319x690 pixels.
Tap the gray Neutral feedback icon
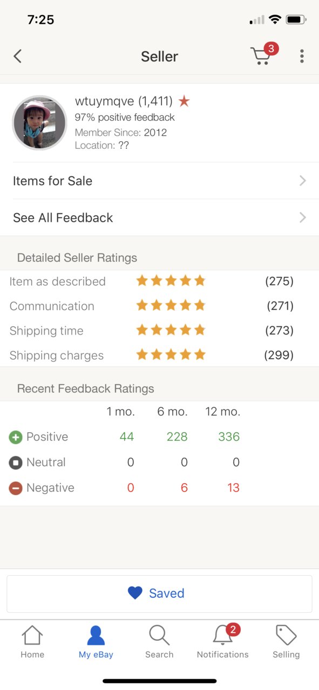coord(16,462)
